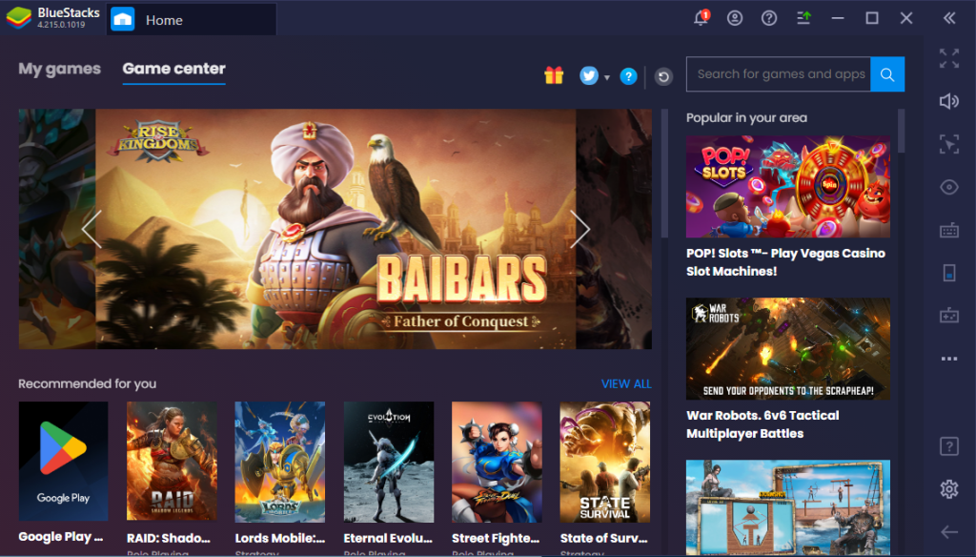Click the Popular in your area scrollbar
Screen dimensions: 976x557
[x=902, y=131]
